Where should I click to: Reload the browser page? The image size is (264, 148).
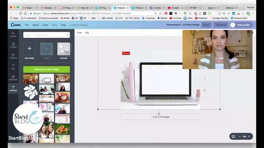tap(20, 14)
